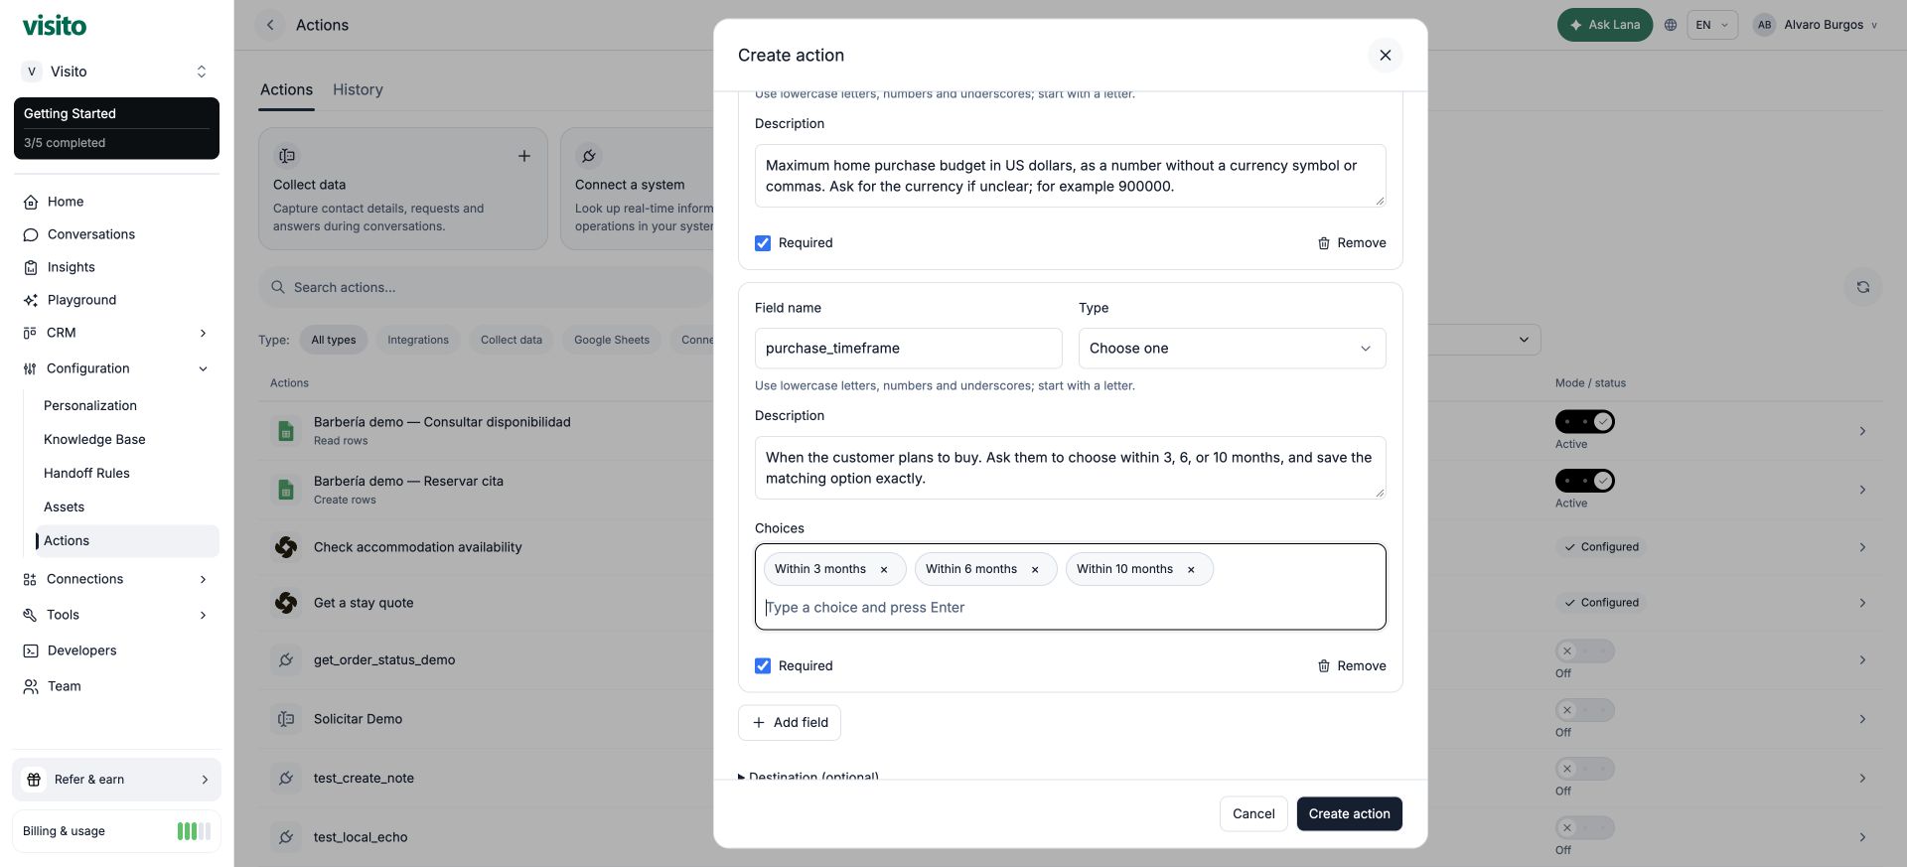This screenshot has width=1907, height=867.
Task: Go back using the Actions back arrow
Action: click(270, 26)
